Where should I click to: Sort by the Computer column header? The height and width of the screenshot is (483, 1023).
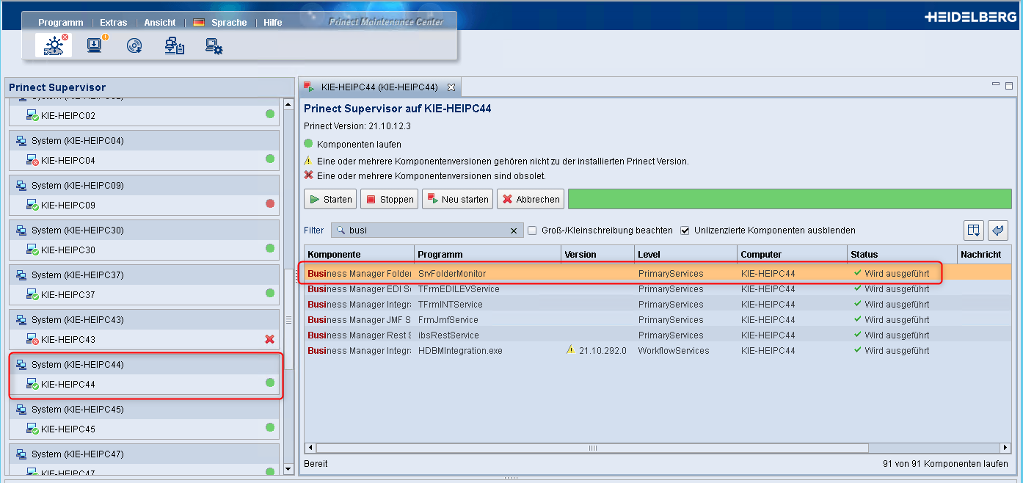click(793, 255)
